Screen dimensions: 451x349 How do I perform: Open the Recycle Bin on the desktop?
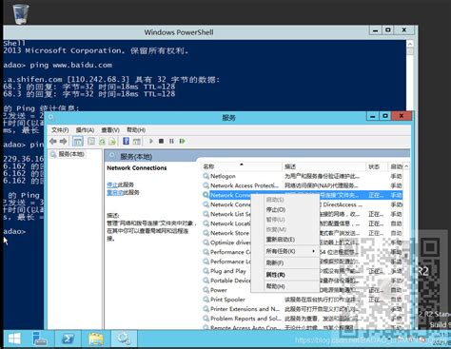point(21,13)
